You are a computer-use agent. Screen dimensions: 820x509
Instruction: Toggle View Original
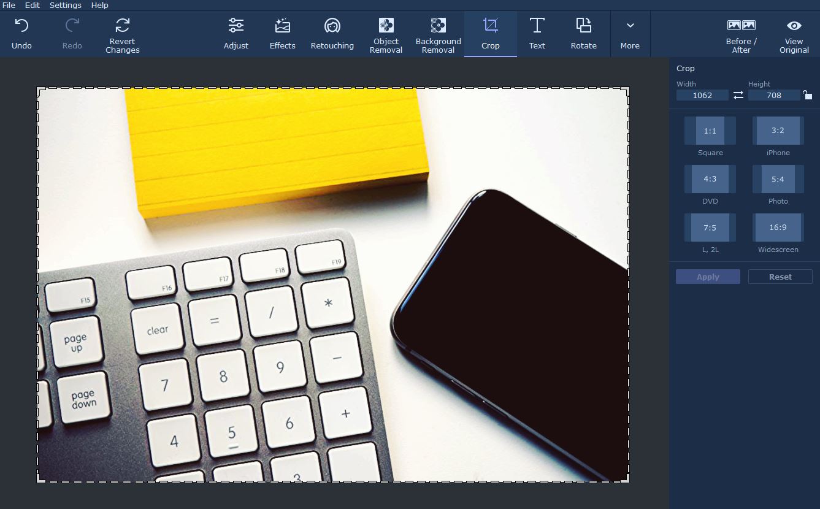tap(794, 34)
